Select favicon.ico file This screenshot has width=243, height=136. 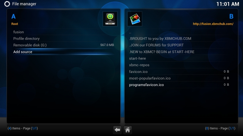click(179, 72)
